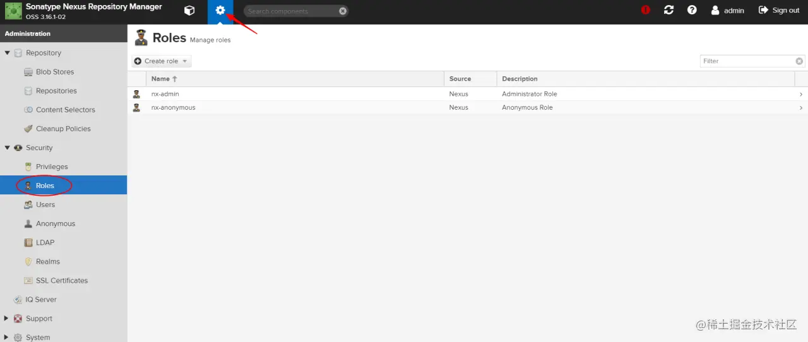Click the nx-anonymous row arrow
This screenshot has width=808, height=342.
pyautogui.click(x=801, y=108)
